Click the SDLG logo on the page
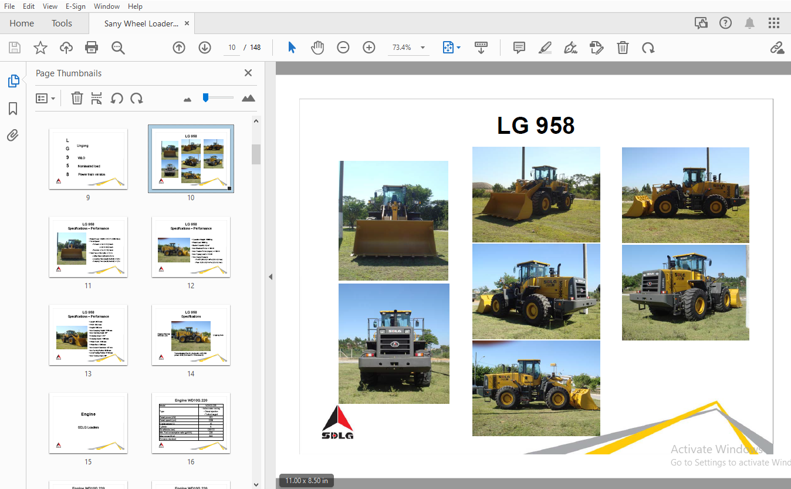791x489 pixels. click(337, 423)
